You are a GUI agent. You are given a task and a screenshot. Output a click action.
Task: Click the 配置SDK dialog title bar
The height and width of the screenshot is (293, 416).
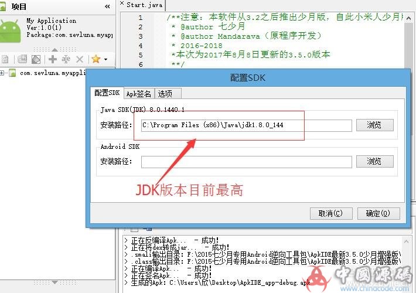click(x=247, y=78)
